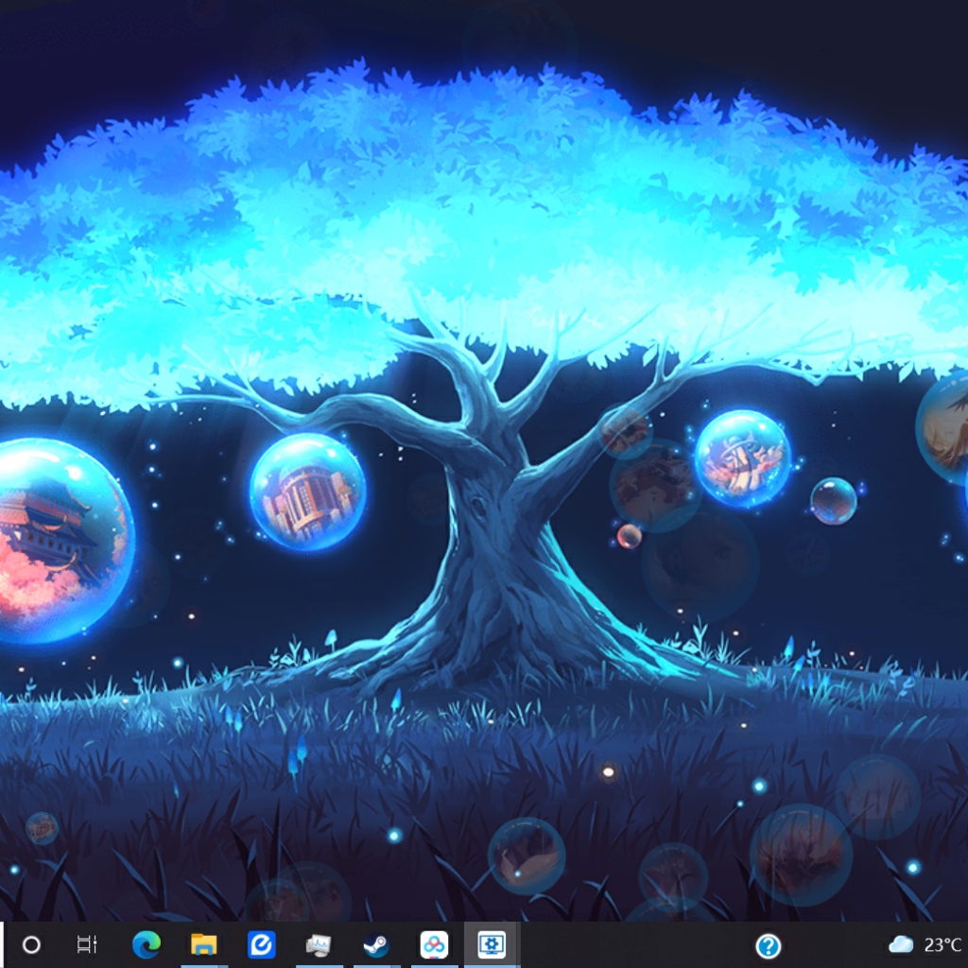The height and width of the screenshot is (968, 968).
Task: Open the 23°C weather widget text
Action: [942, 944]
